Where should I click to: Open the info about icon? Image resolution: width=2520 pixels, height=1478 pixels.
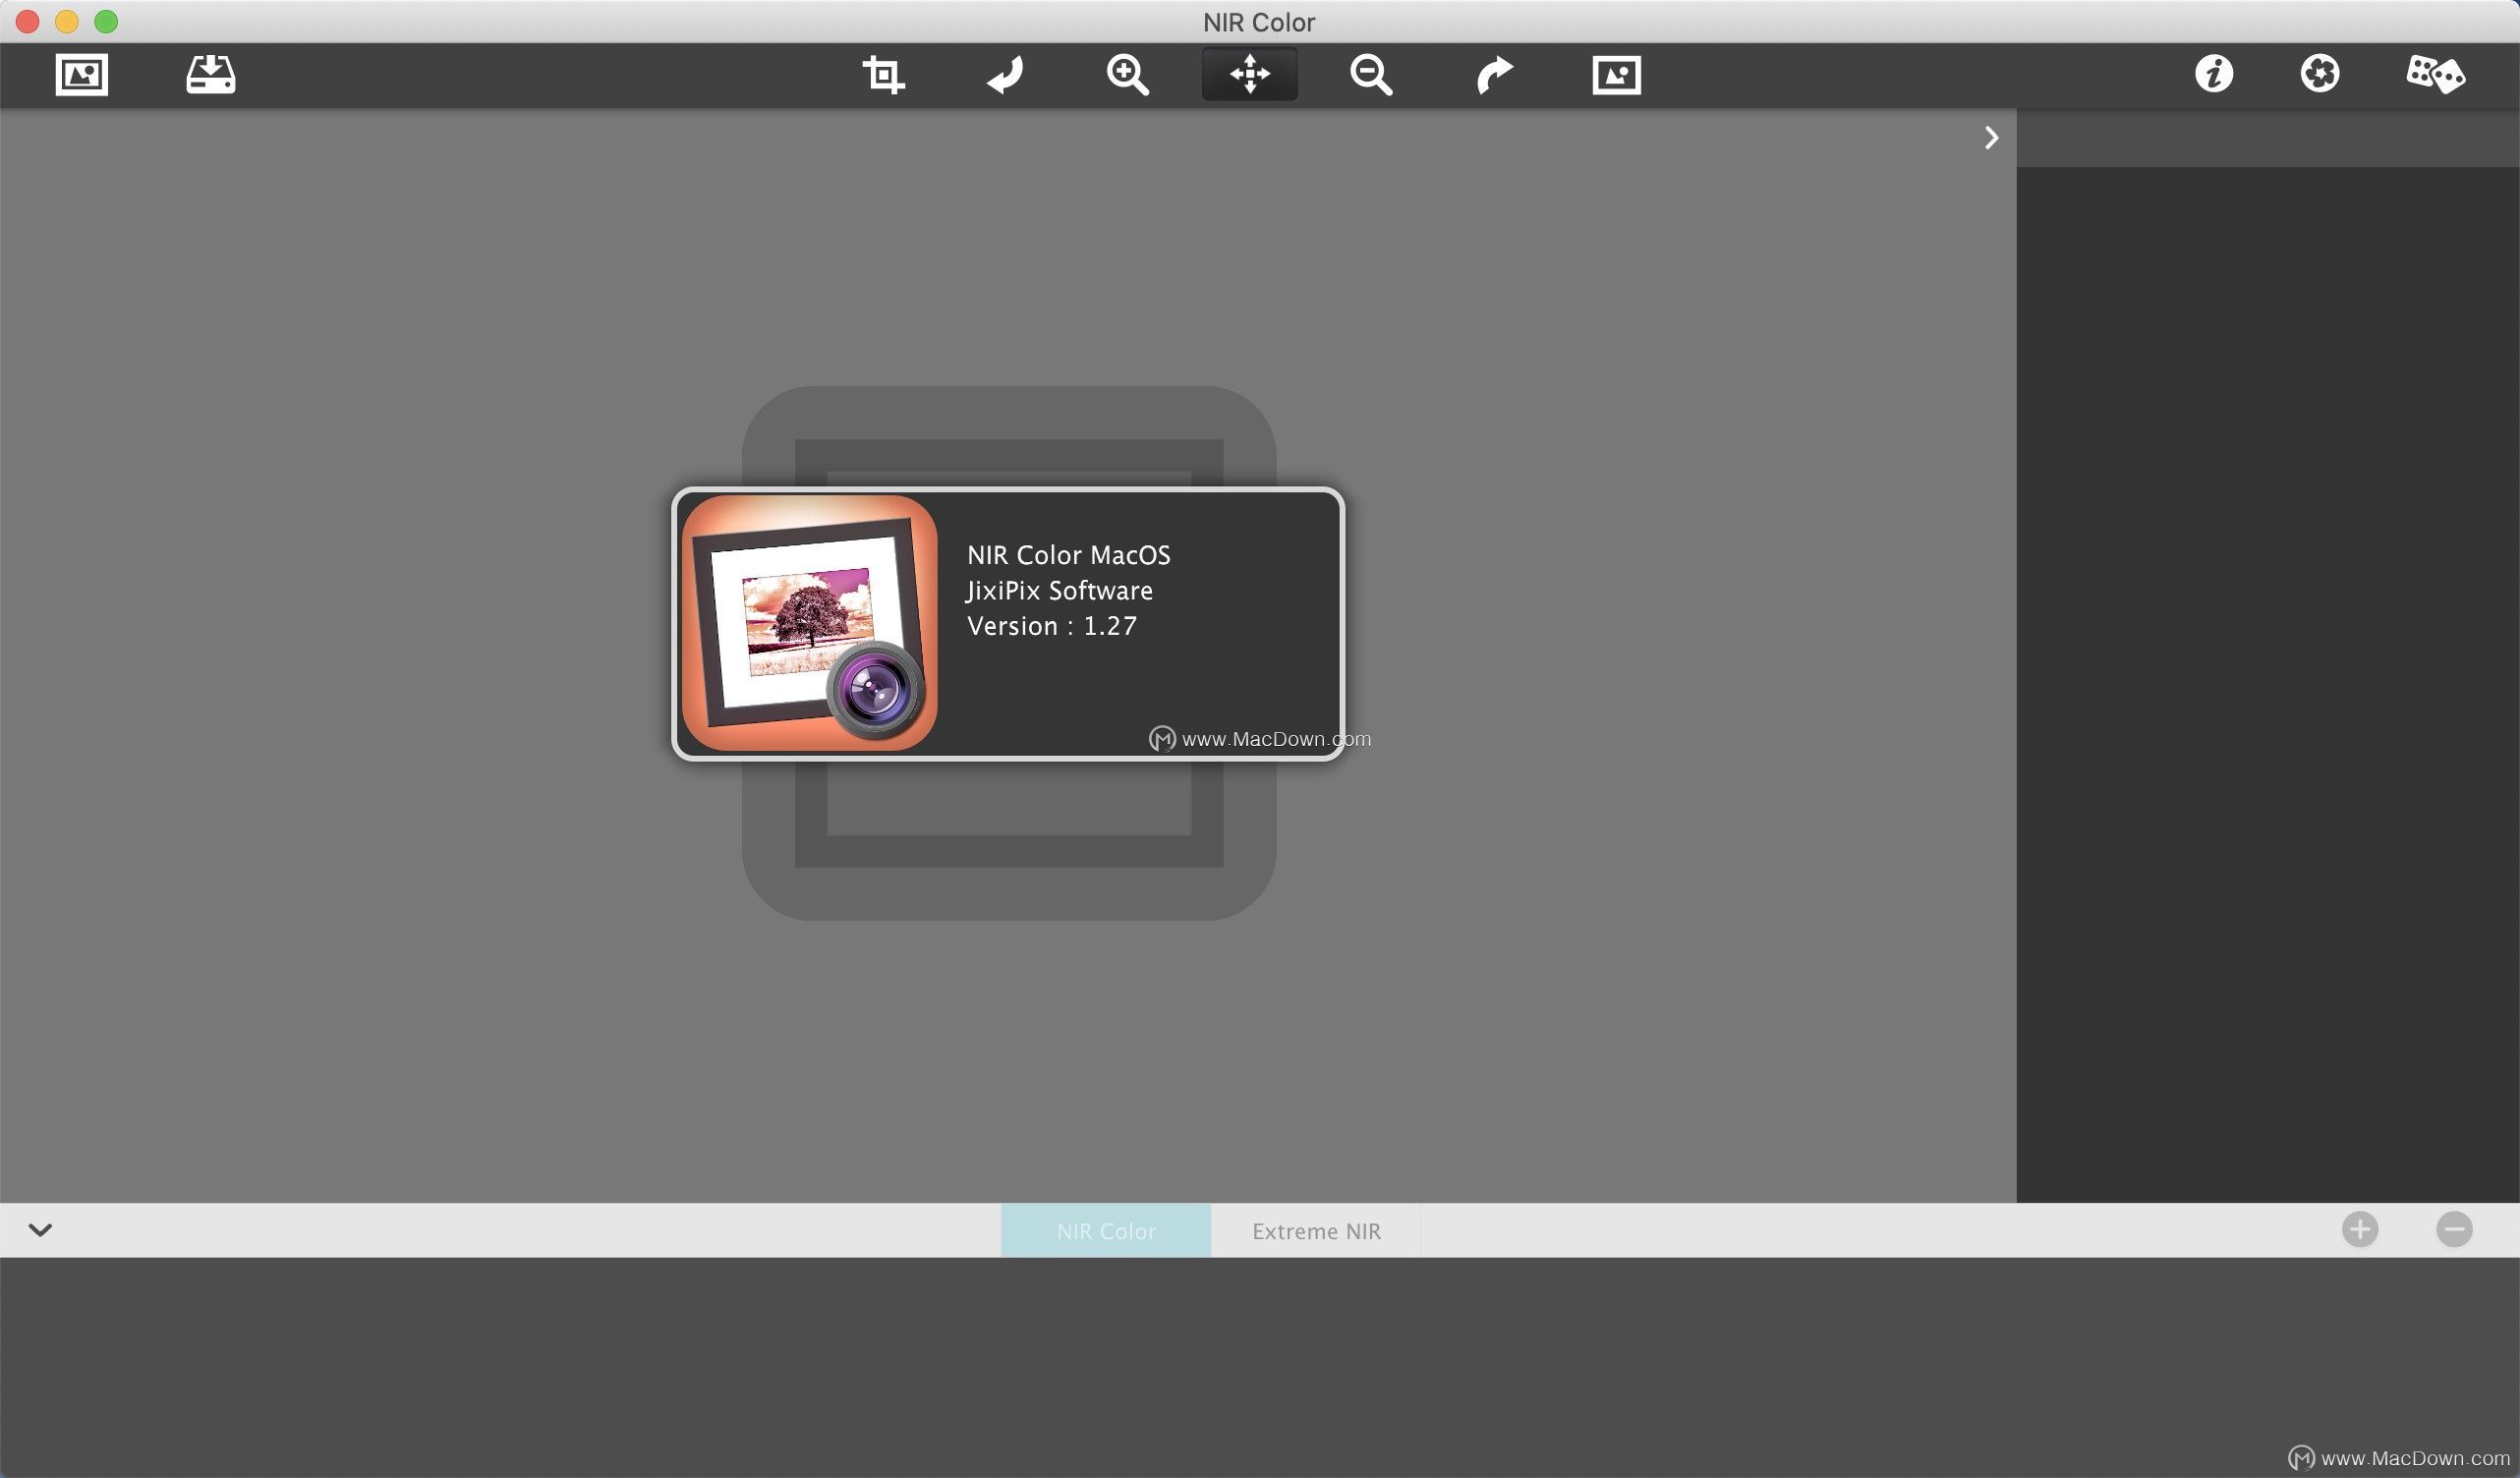click(x=2214, y=74)
